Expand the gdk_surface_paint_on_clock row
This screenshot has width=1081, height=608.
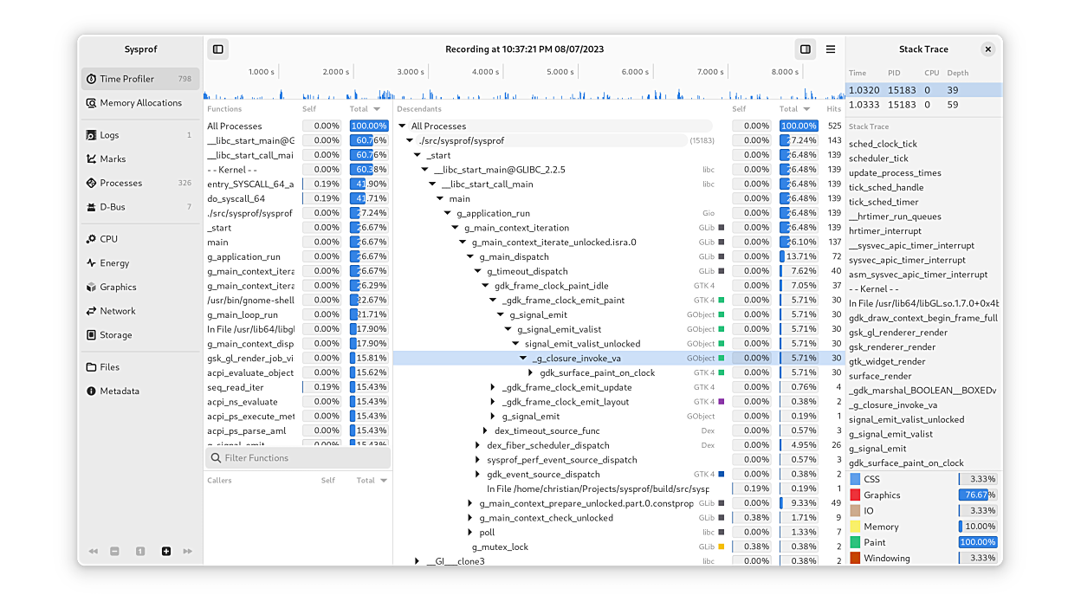[x=531, y=373]
